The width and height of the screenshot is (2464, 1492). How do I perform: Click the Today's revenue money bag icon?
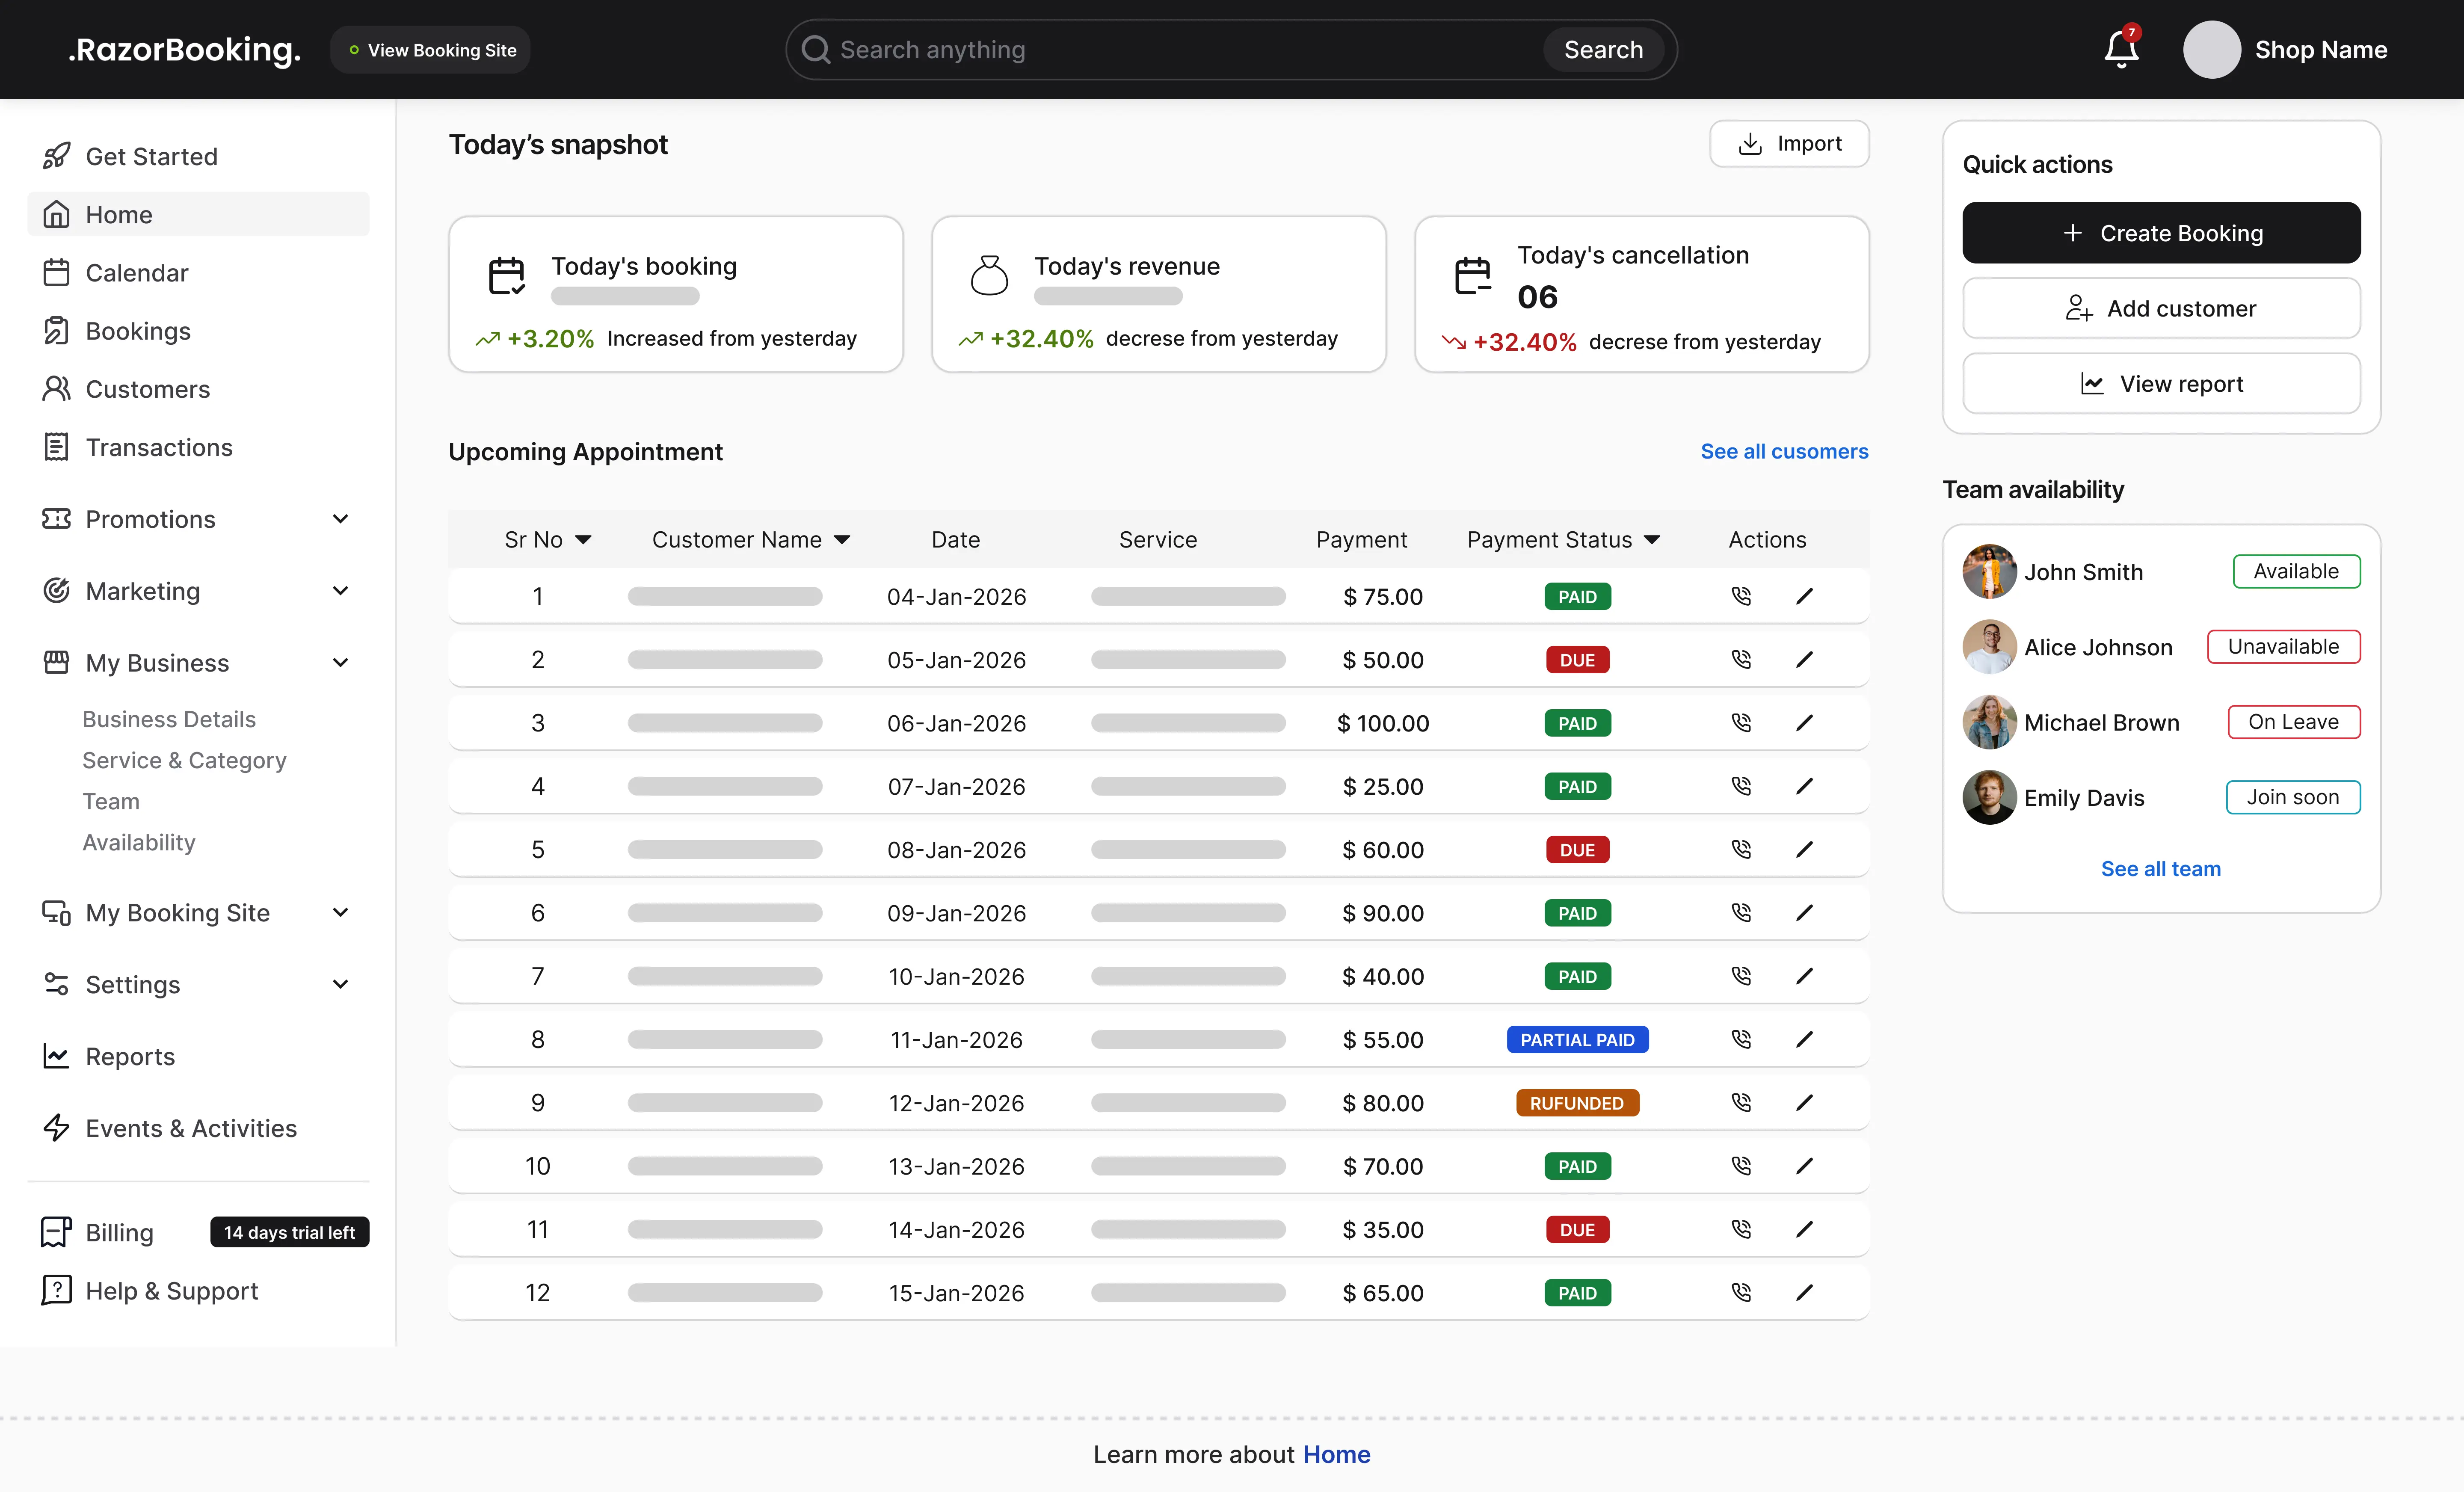[x=989, y=276]
